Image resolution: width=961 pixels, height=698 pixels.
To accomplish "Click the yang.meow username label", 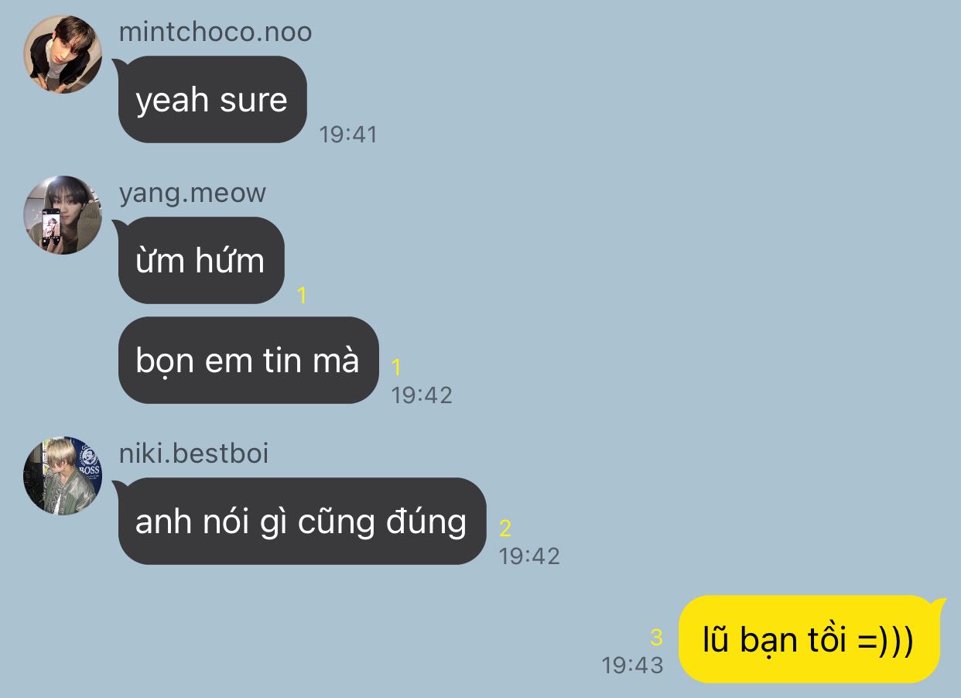I will (x=192, y=193).
